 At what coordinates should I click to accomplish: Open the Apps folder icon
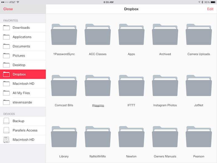pos(131,34)
